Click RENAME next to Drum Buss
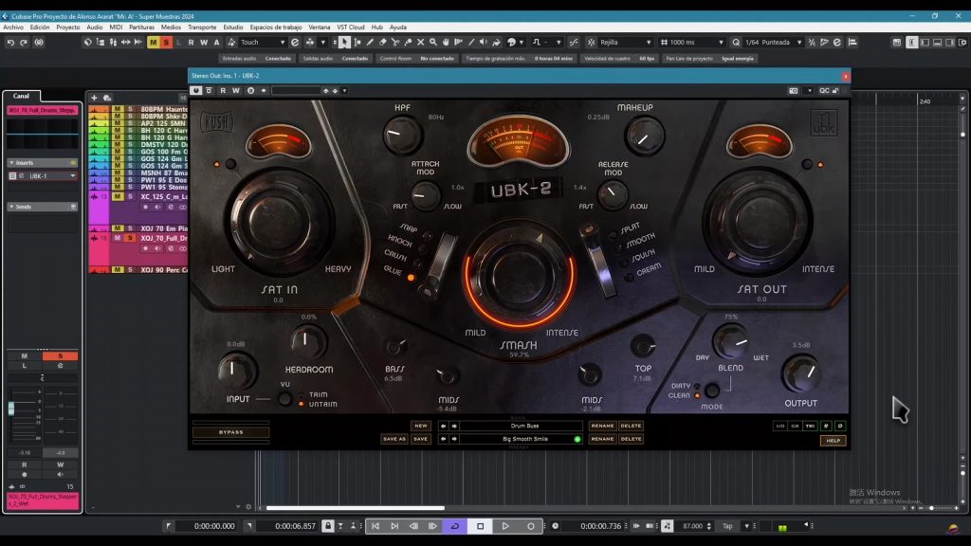The width and height of the screenshot is (971, 546). coord(602,426)
